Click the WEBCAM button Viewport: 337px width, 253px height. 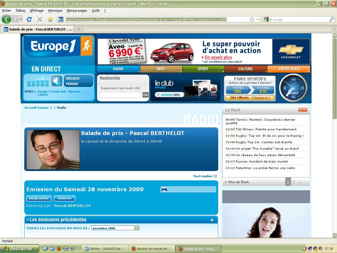point(64,198)
